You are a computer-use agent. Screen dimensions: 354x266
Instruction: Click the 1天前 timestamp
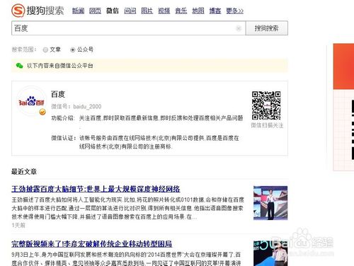[x=18, y=225]
